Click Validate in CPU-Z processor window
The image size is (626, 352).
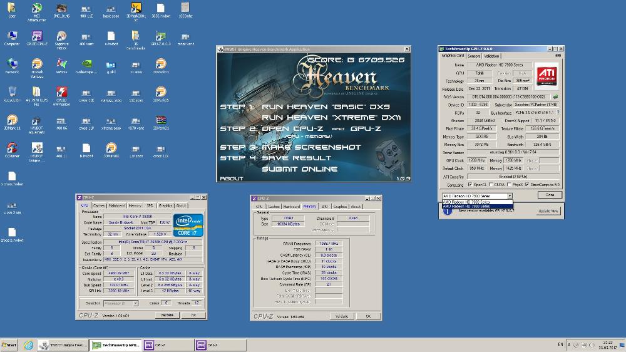coord(167,315)
